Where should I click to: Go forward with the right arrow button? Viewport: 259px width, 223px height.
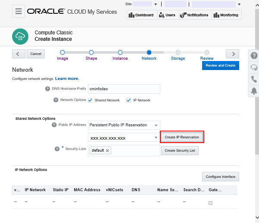click(232, 54)
